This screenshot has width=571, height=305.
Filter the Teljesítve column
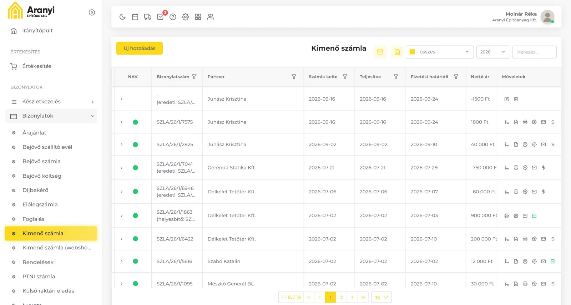[x=396, y=77]
